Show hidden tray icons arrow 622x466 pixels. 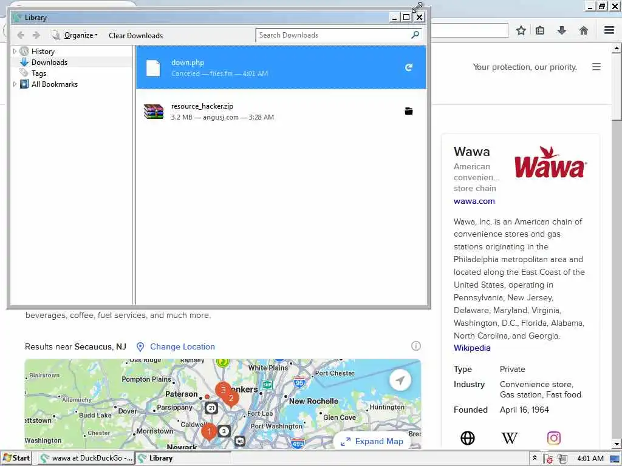[535, 458]
